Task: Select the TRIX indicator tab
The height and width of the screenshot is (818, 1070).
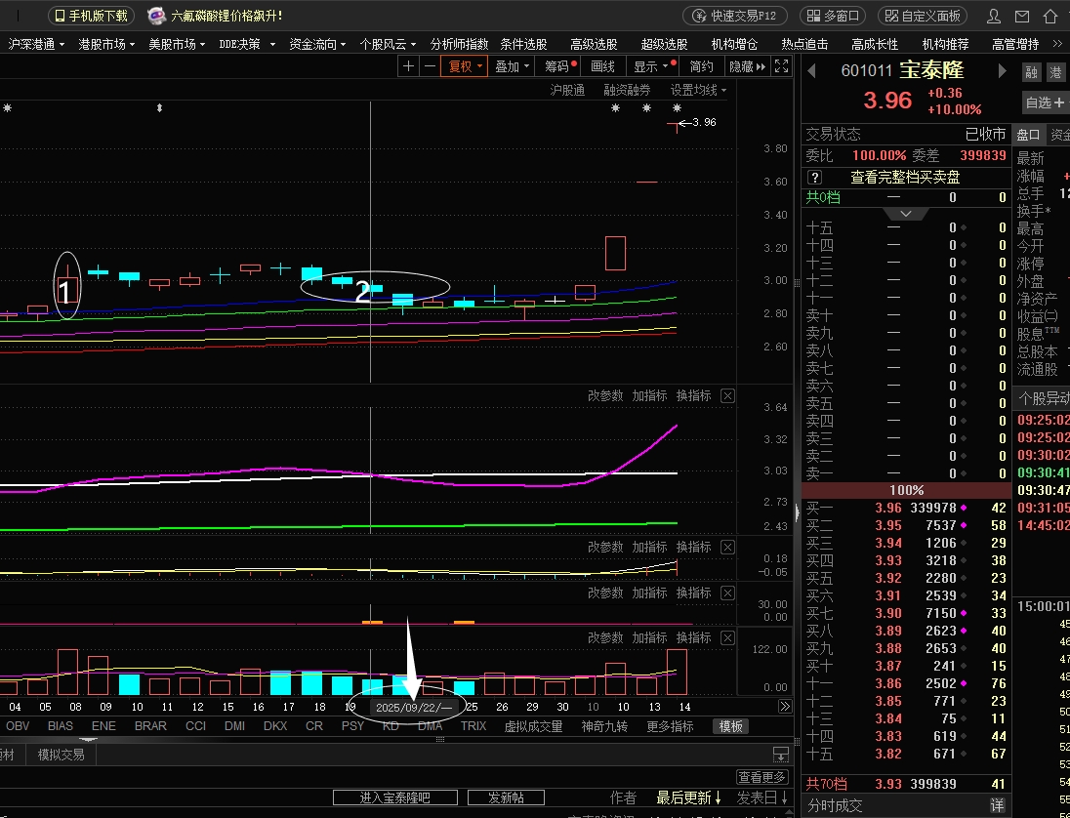Action: [473, 726]
